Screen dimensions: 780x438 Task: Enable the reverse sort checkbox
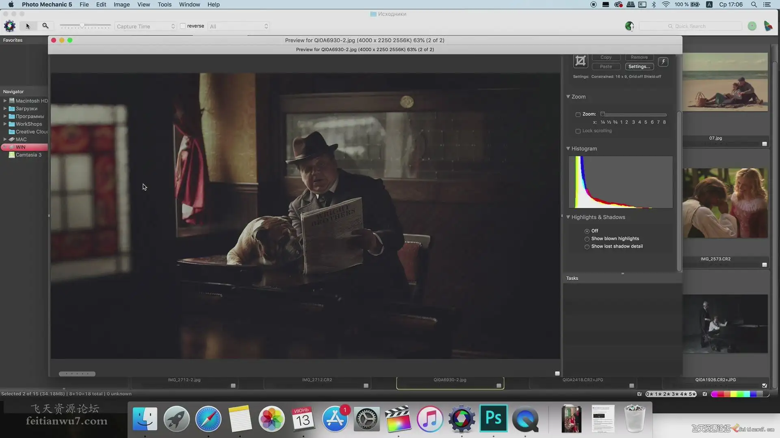tap(183, 26)
